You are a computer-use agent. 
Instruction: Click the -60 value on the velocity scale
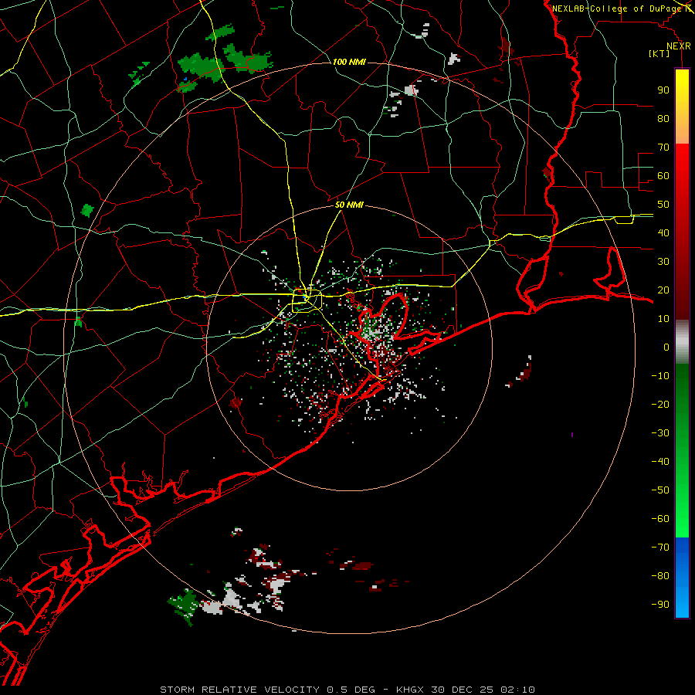point(660,519)
